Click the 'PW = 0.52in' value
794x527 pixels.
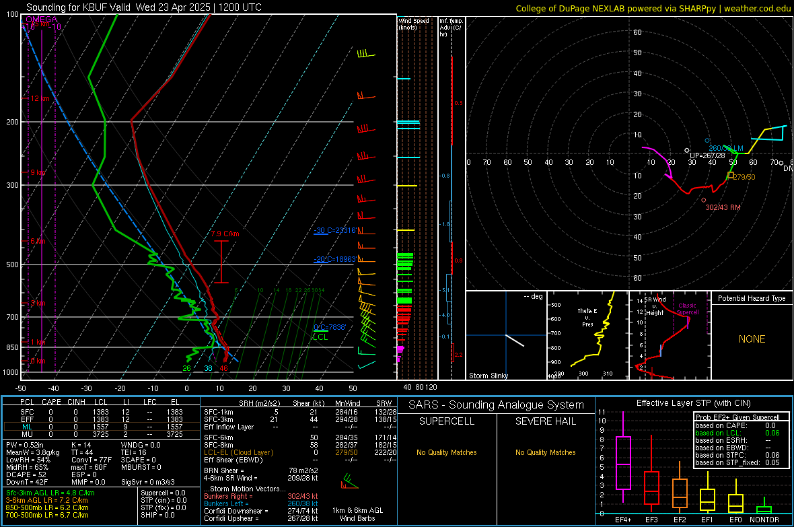[x=25, y=445]
